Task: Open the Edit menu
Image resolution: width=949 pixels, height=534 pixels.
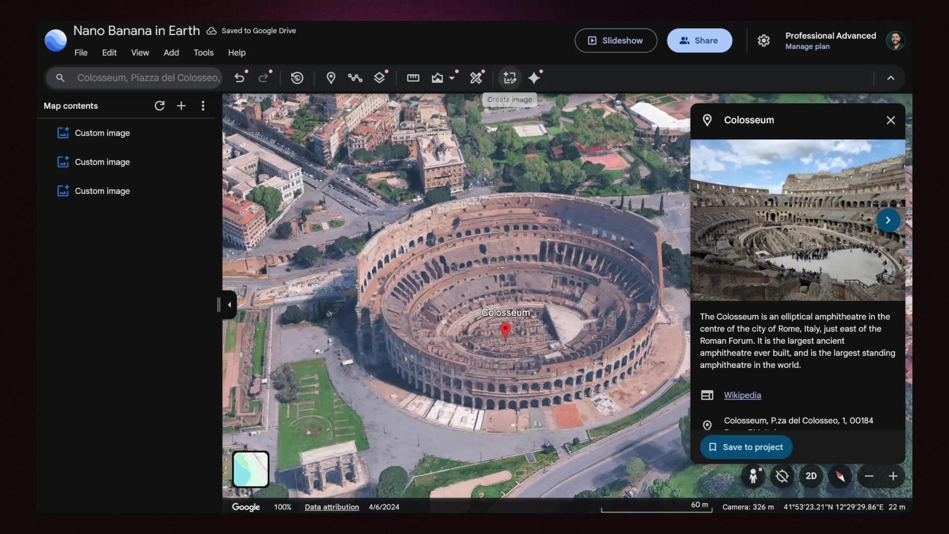Action: click(109, 52)
